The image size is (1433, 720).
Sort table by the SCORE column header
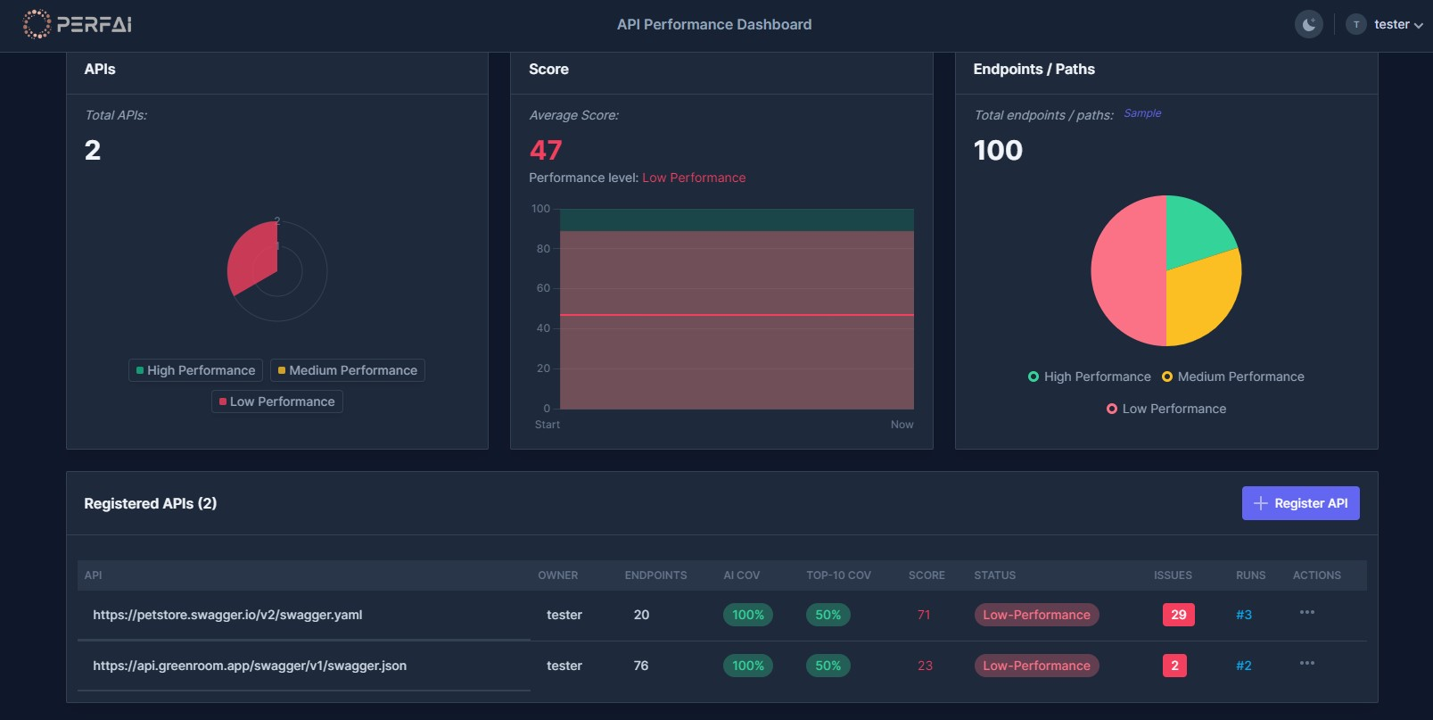(x=926, y=575)
